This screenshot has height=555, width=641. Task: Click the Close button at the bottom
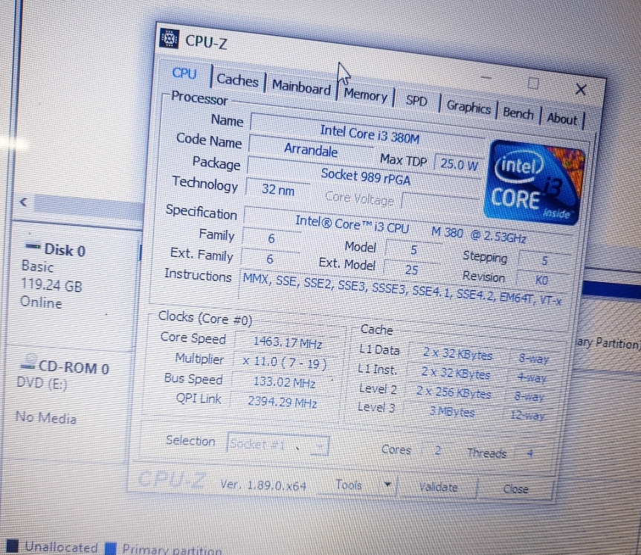pos(515,489)
